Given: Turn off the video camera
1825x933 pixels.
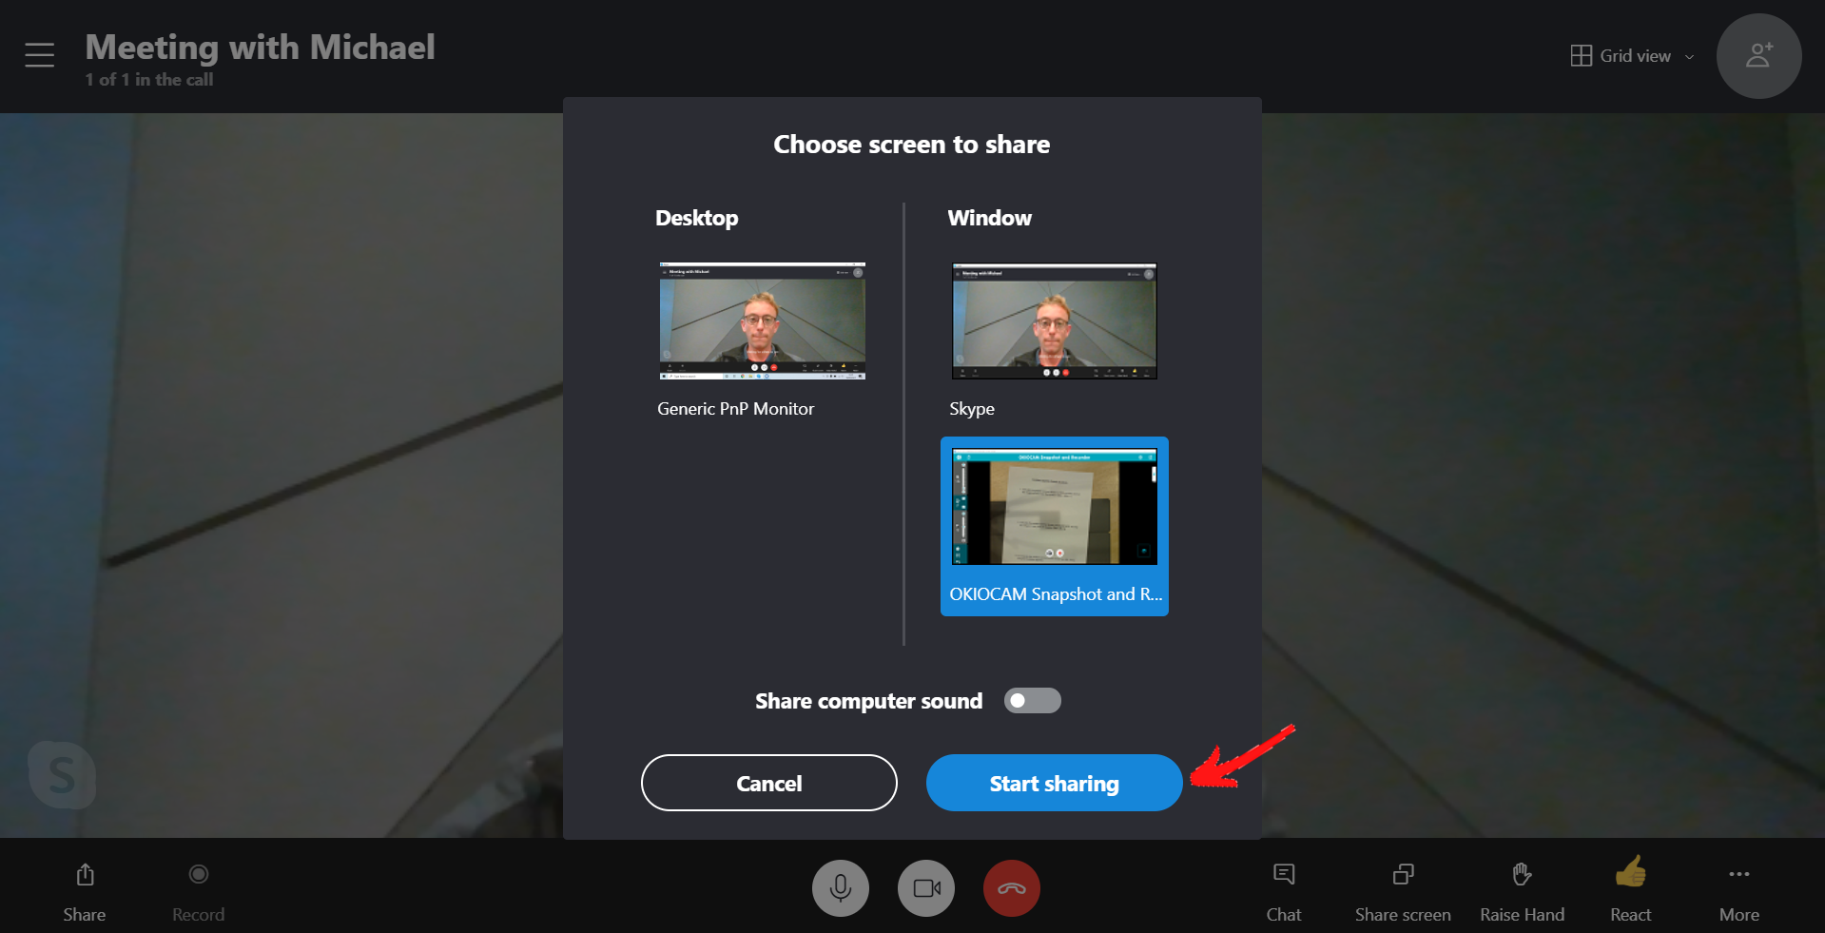Looking at the screenshot, I should (925, 887).
